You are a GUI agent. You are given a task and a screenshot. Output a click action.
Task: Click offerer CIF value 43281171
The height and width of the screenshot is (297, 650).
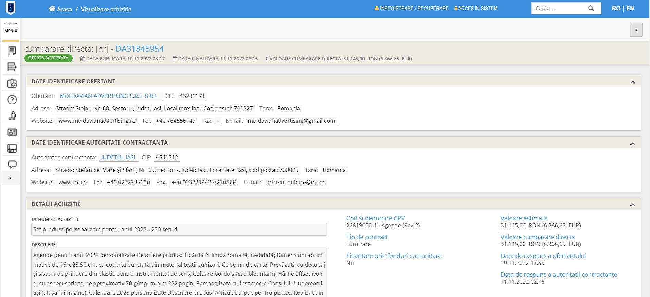(x=192, y=96)
